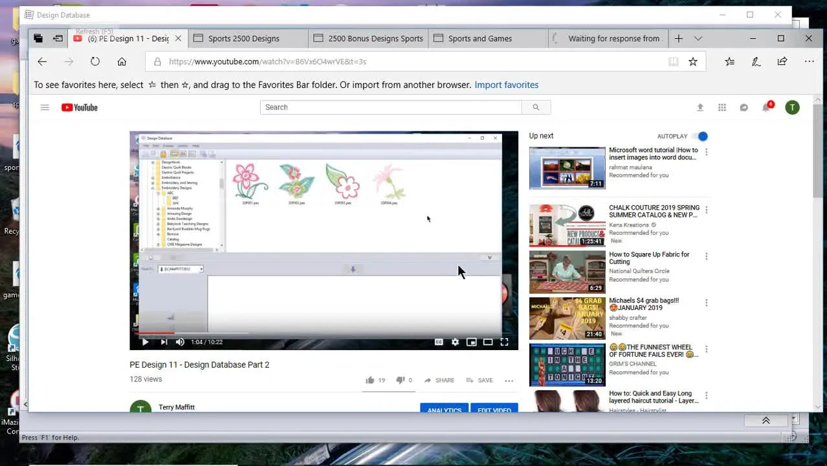Switch to 2500 Bonus Designs Sports tab
This screenshot has width=827, height=466.
[x=369, y=38]
